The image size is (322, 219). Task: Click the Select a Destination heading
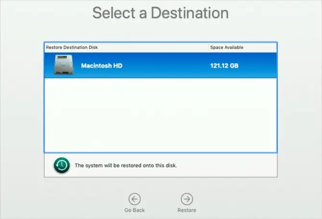click(x=161, y=13)
